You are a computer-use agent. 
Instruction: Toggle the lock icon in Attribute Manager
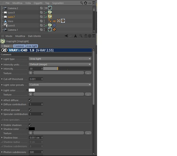pos(86,36)
